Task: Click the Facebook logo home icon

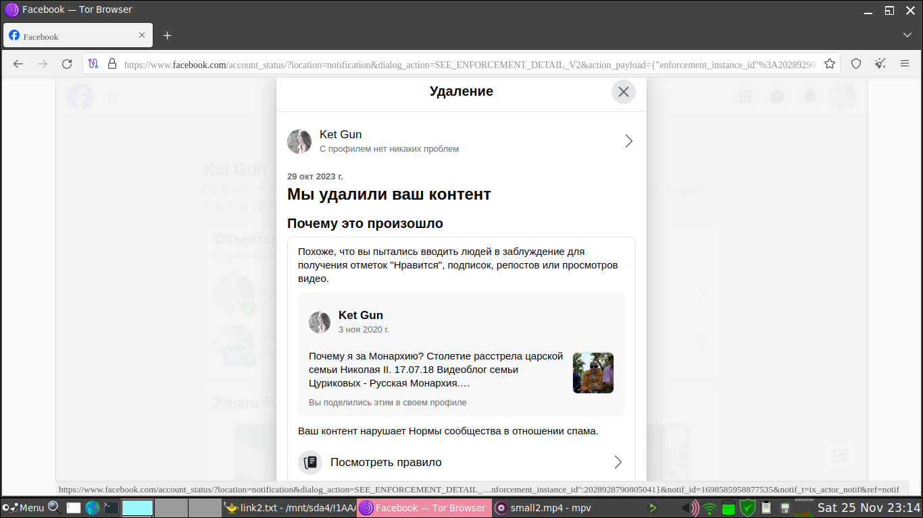Action: [80, 96]
